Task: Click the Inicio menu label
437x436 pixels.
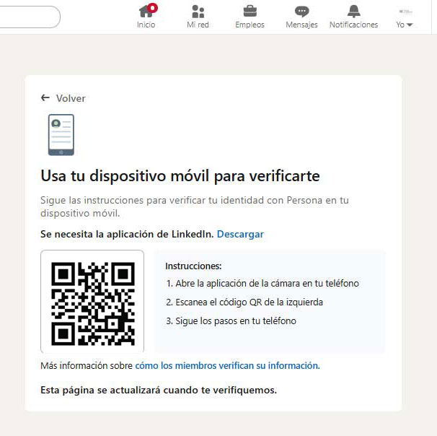Action: click(146, 25)
